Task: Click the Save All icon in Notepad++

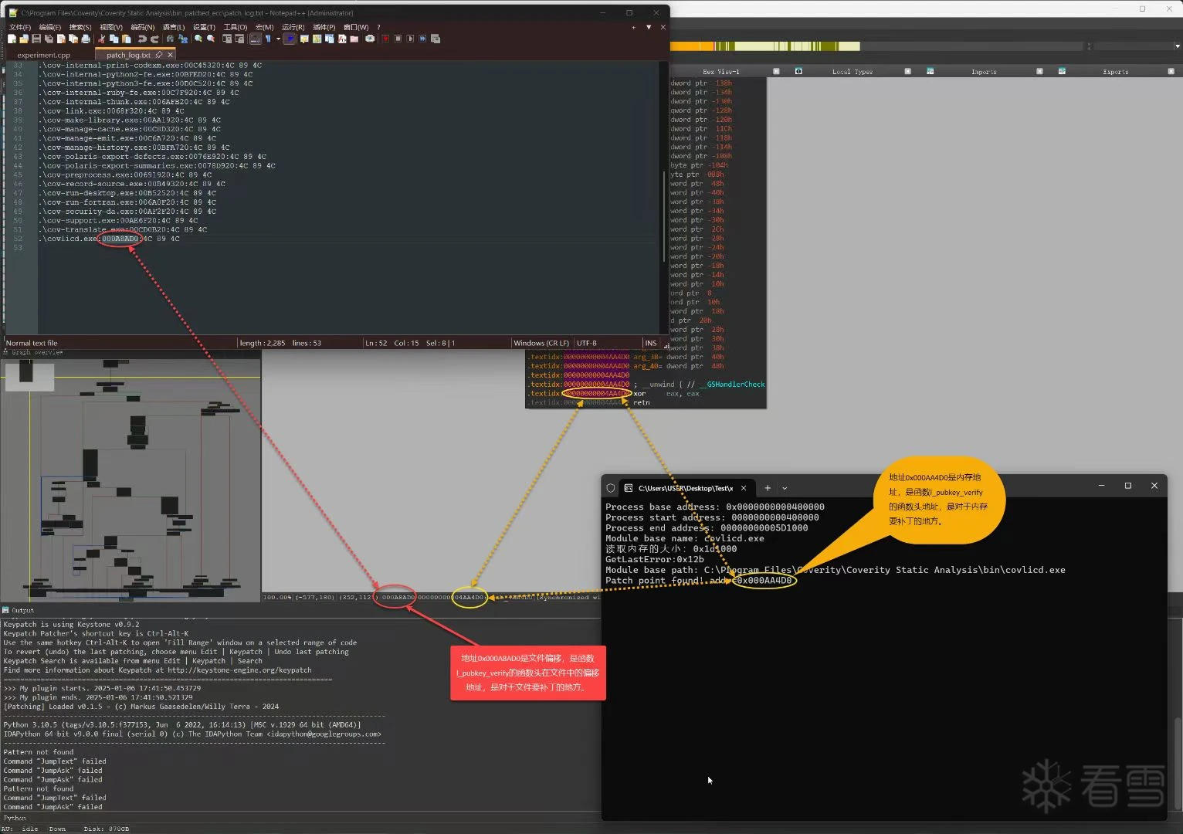Action: coord(49,39)
